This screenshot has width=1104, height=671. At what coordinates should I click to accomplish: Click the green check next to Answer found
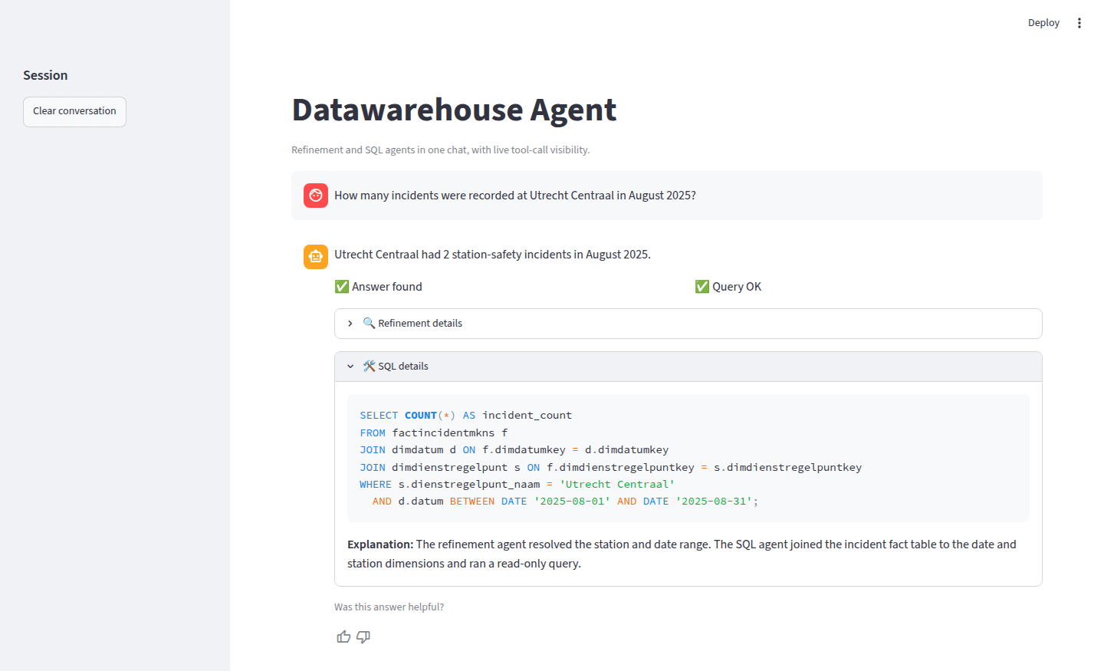click(x=342, y=286)
